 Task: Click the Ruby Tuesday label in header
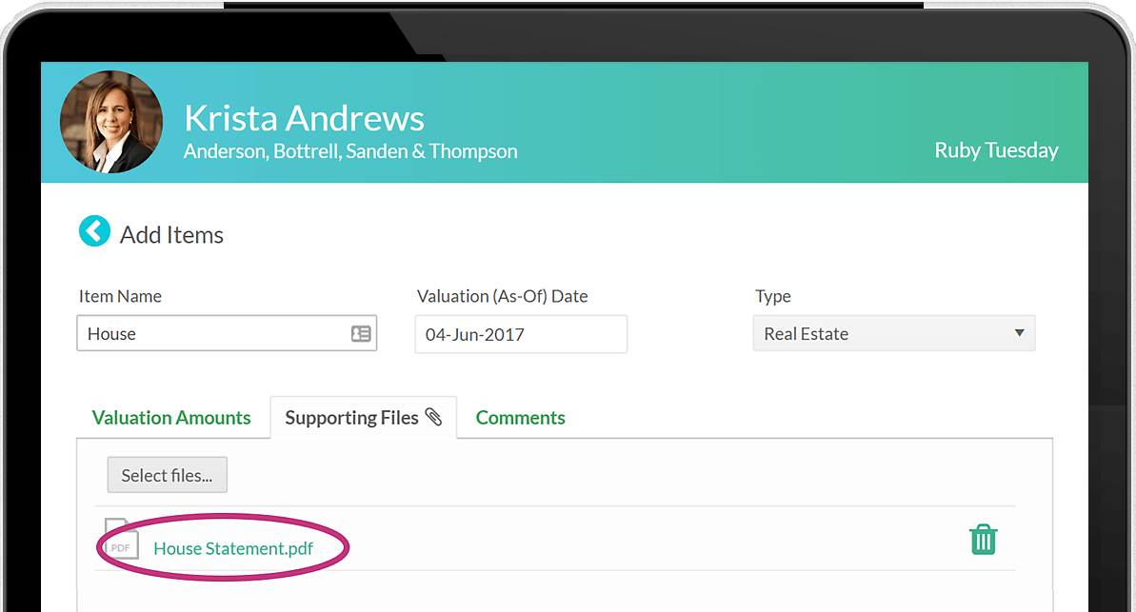[996, 150]
